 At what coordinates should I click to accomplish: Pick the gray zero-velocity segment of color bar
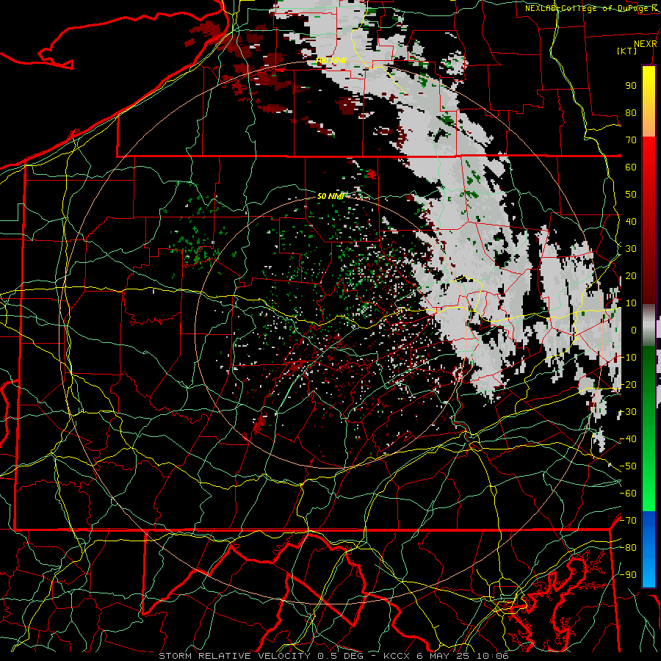[649, 325]
